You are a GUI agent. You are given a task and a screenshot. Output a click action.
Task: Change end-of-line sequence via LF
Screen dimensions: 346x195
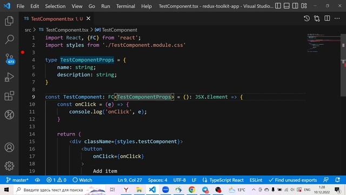(194, 180)
